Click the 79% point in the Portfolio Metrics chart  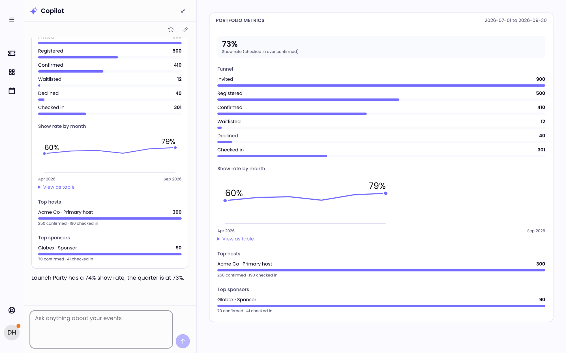(385, 193)
